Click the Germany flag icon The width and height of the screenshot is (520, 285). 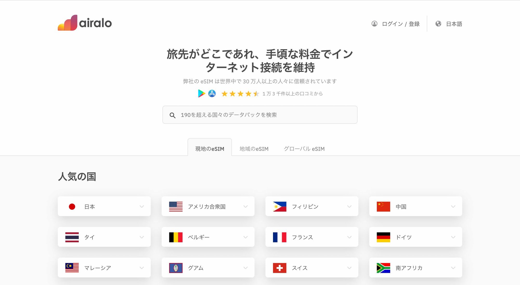383,237
